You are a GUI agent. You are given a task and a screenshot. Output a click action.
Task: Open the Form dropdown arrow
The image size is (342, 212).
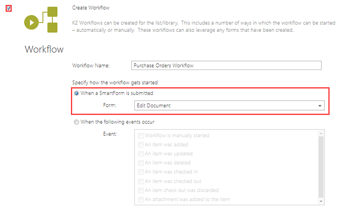pos(320,106)
